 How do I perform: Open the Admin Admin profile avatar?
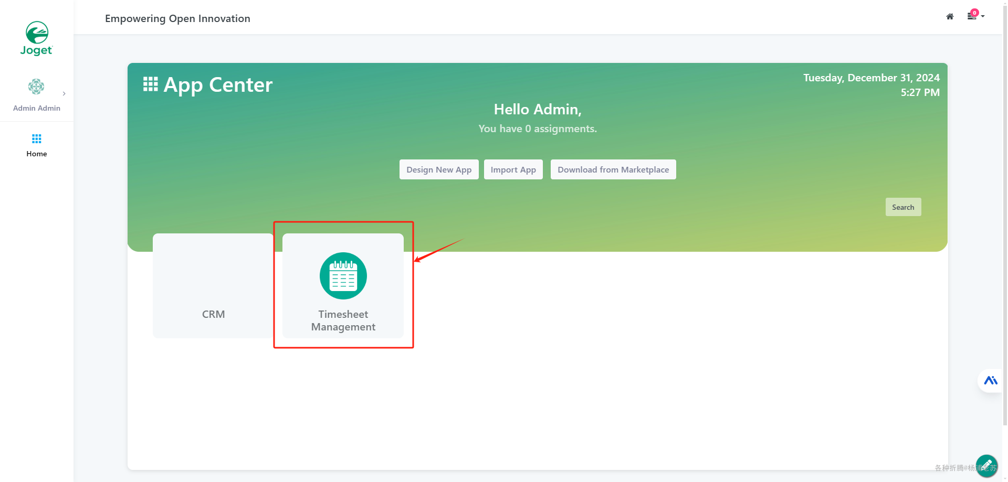[x=36, y=87]
